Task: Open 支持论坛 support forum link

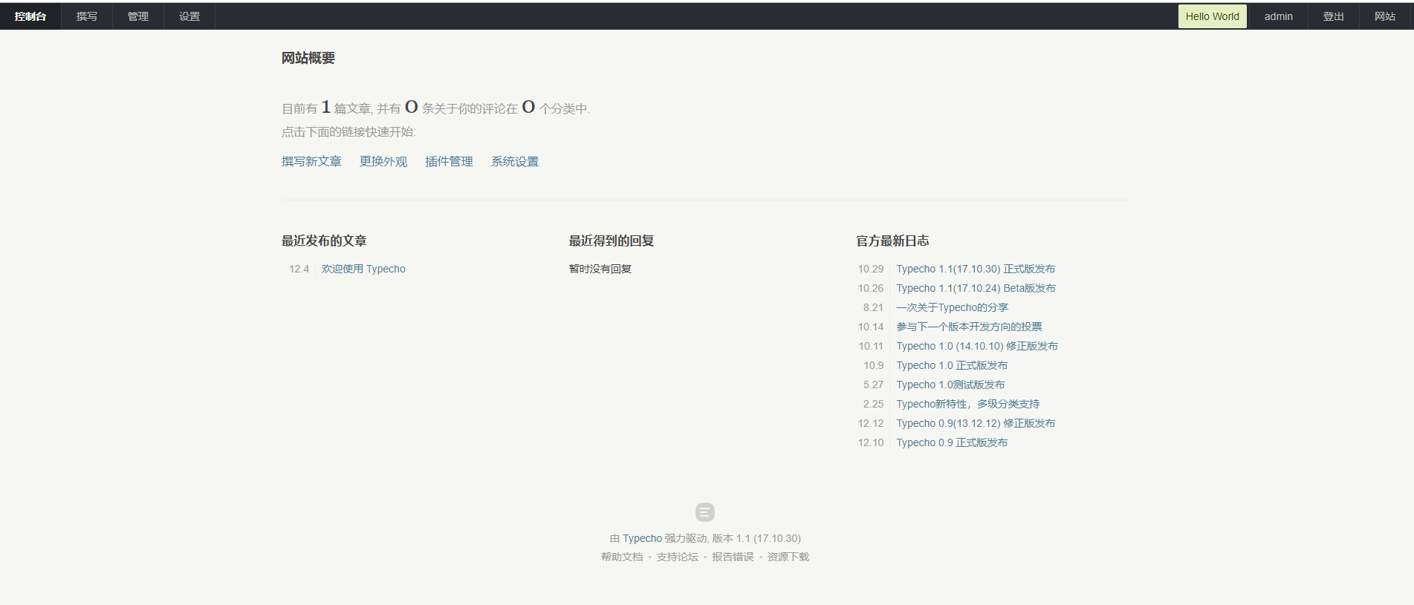Action: coord(677,557)
